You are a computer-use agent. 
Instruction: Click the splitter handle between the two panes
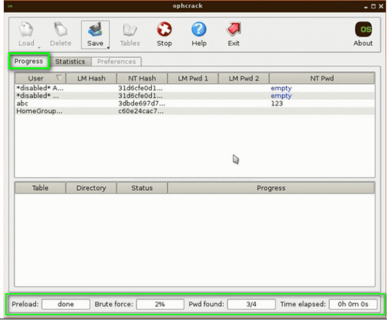[x=194, y=180]
